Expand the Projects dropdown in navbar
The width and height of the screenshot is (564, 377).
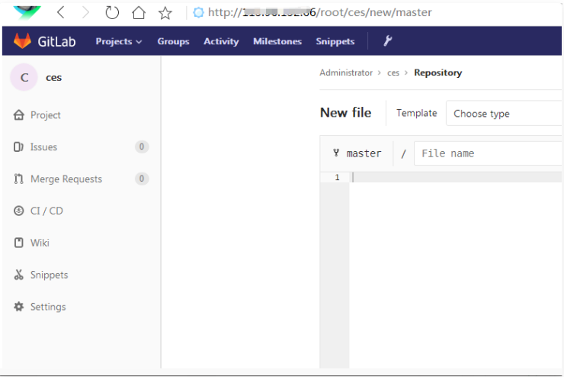coord(119,41)
